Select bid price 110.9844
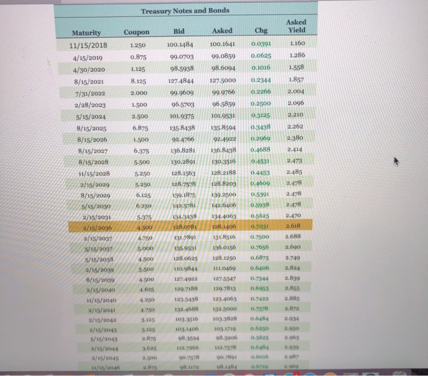 tap(186, 269)
